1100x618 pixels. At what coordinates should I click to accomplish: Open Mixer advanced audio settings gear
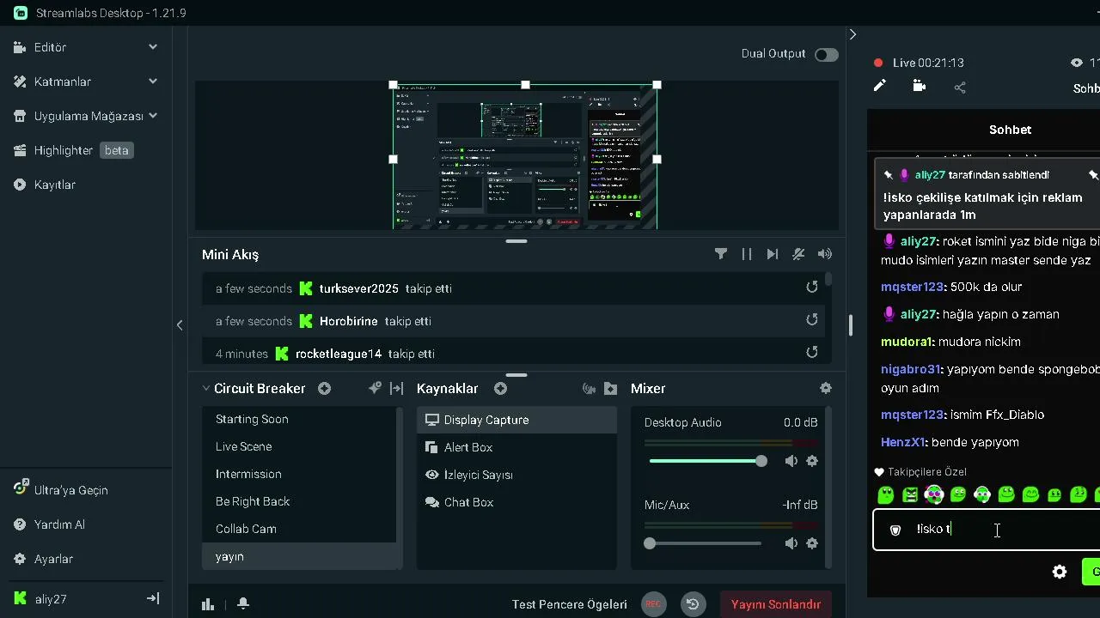[x=826, y=389]
